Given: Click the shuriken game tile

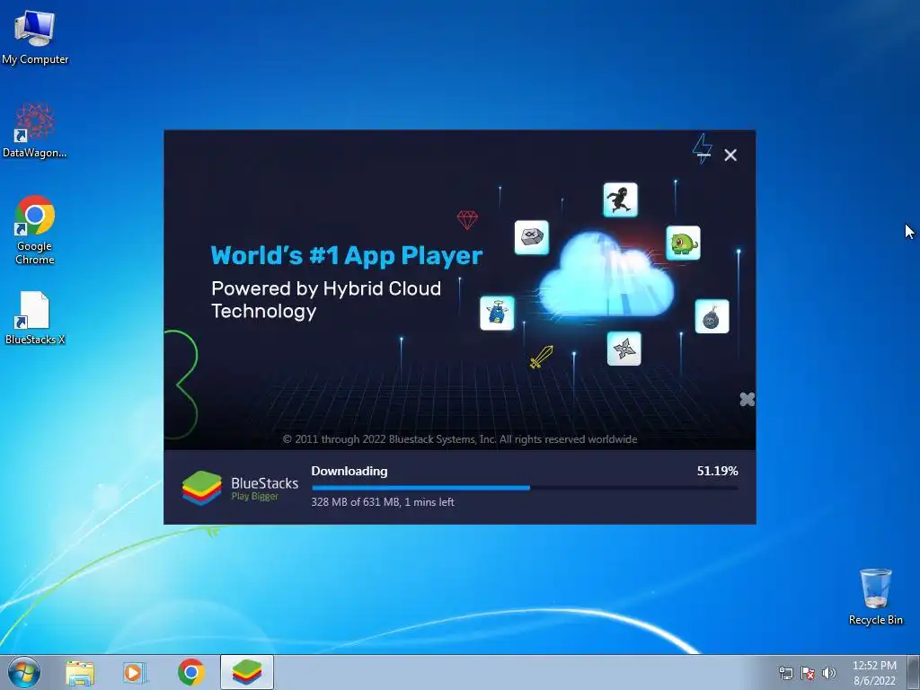Looking at the screenshot, I should (624, 349).
